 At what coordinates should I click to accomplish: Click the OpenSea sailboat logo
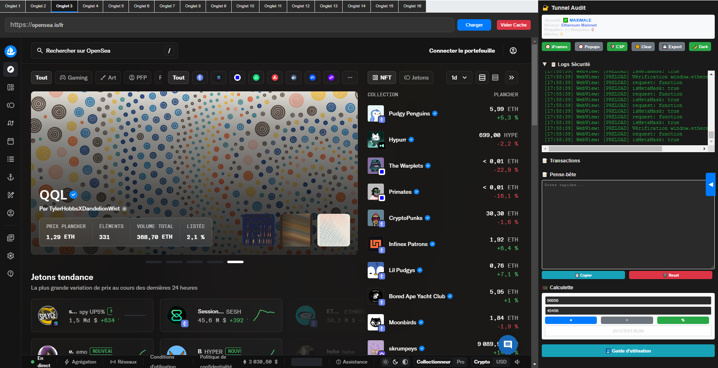click(x=11, y=51)
